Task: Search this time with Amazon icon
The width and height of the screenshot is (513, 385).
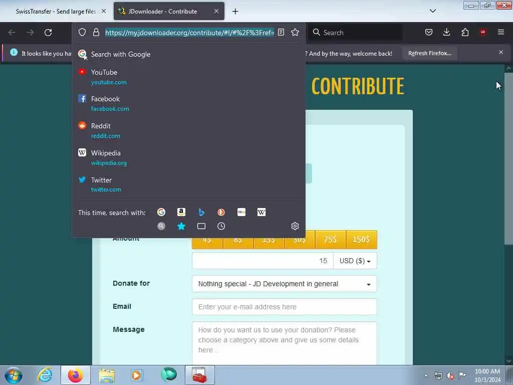Action: click(x=181, y=212)
